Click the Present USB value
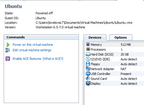The height and width of the screenshot is (105, 144). (x=126, y=74)
